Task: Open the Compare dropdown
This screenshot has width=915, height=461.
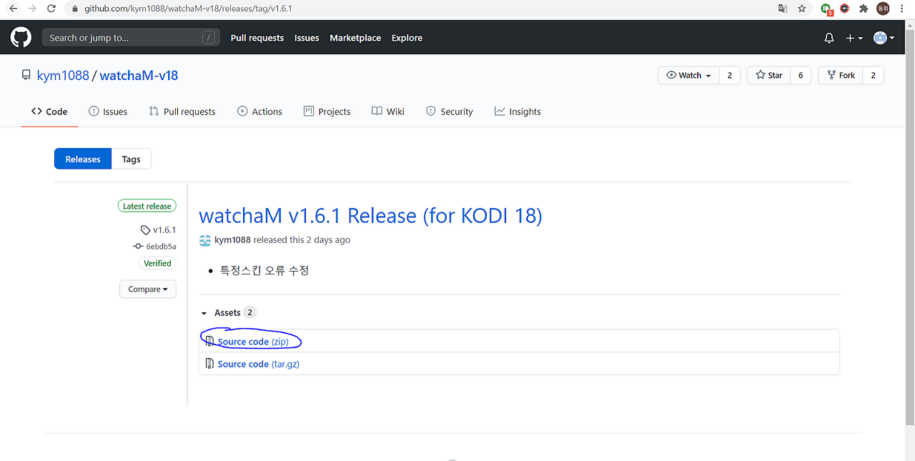Action: pos(148,289)
